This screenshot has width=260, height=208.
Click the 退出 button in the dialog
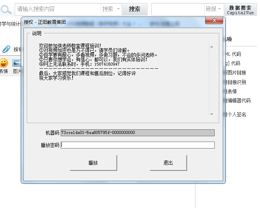(168, 163)
